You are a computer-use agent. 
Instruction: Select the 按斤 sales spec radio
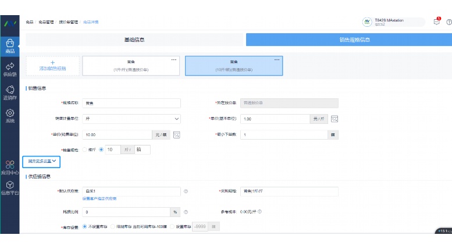[x=84, y=150]
